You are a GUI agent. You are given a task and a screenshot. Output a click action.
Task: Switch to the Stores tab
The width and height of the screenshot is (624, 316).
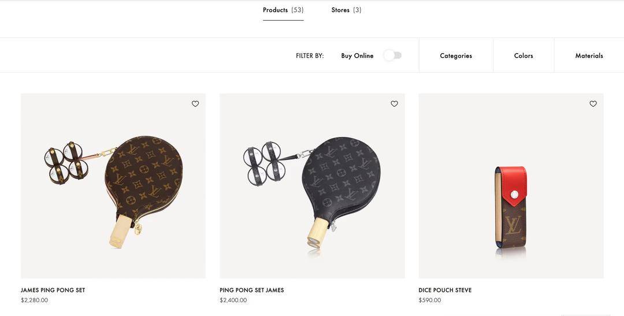pos(346,10)
